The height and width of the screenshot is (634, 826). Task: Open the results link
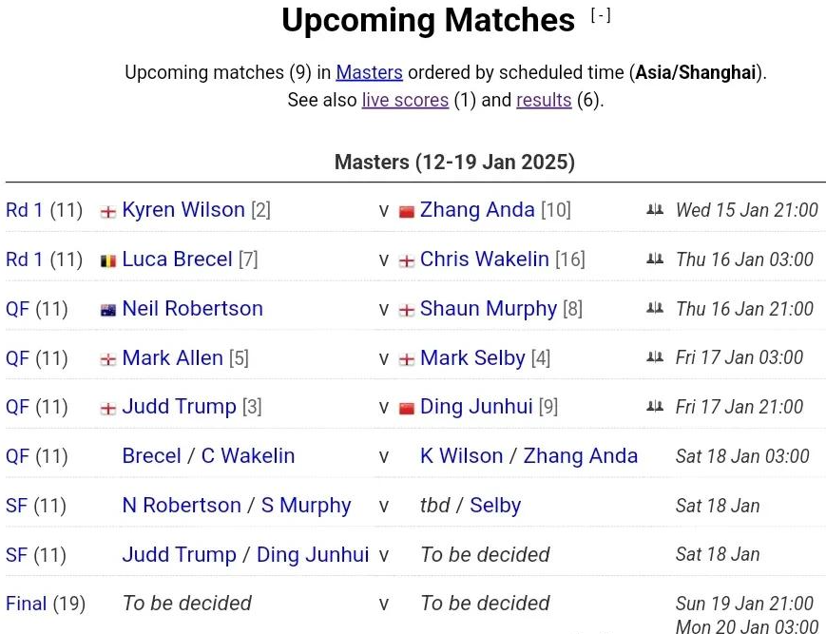pos(544,100)
